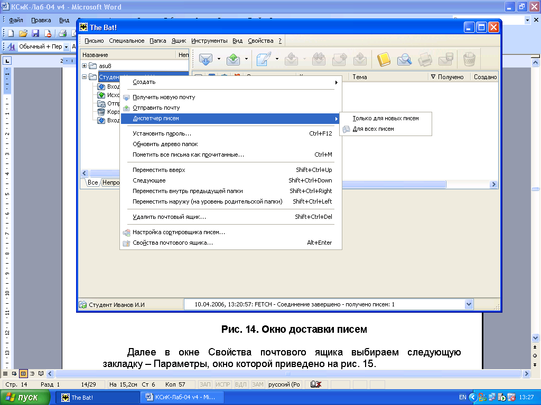This screenshot has height=405, width=541.
Task: Click the пуск Start button
Action: (x=25, y=398)
